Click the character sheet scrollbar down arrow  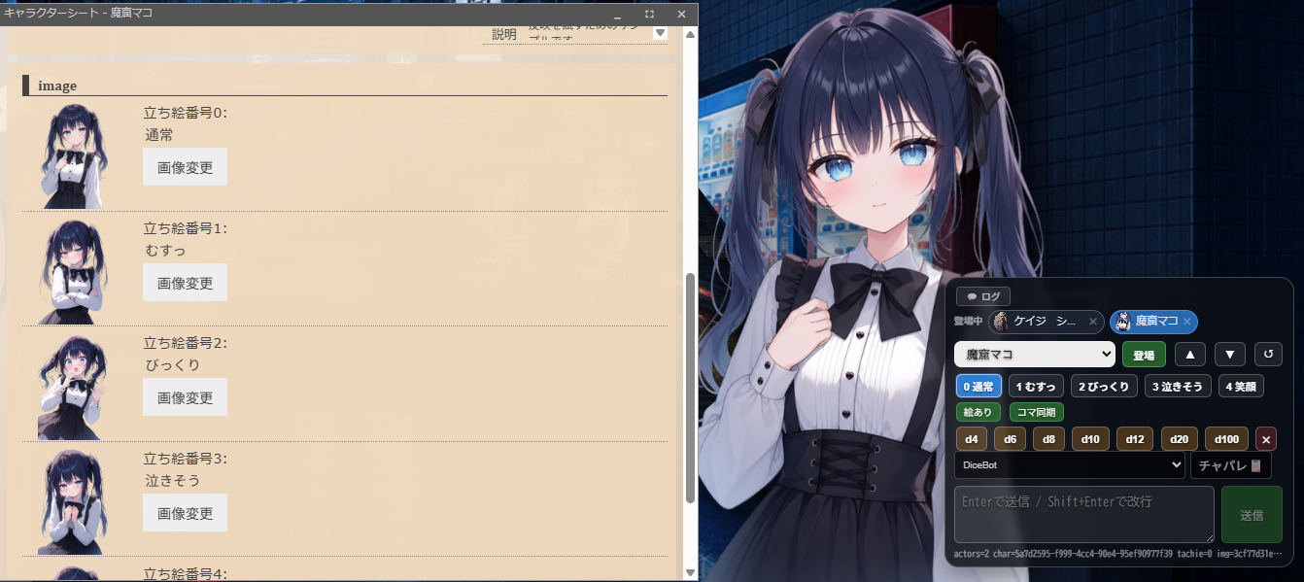690,572
